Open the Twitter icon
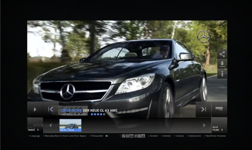Image resolution: width=252 pixels, height=150 pixels. (x=139, y=136)
